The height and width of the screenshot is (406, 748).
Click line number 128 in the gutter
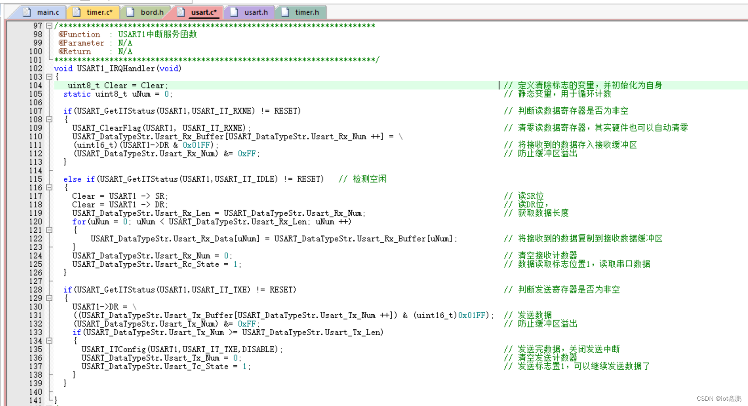(x=35, y=289)
